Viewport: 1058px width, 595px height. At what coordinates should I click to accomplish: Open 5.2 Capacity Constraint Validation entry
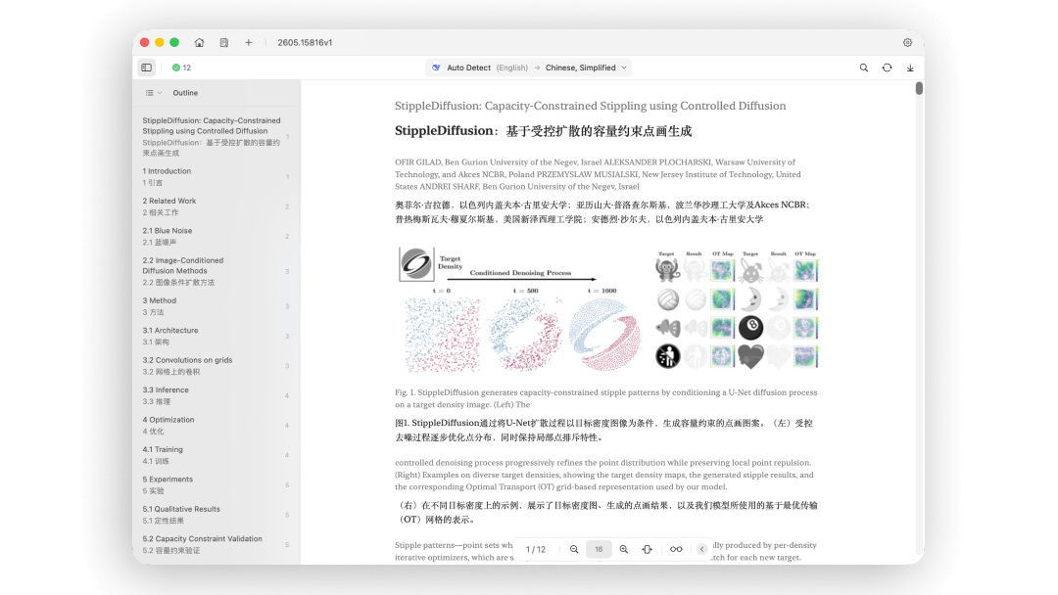[x=215, y=544]
